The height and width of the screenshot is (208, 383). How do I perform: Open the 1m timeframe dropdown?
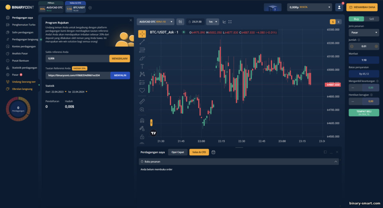pos(212,22)
